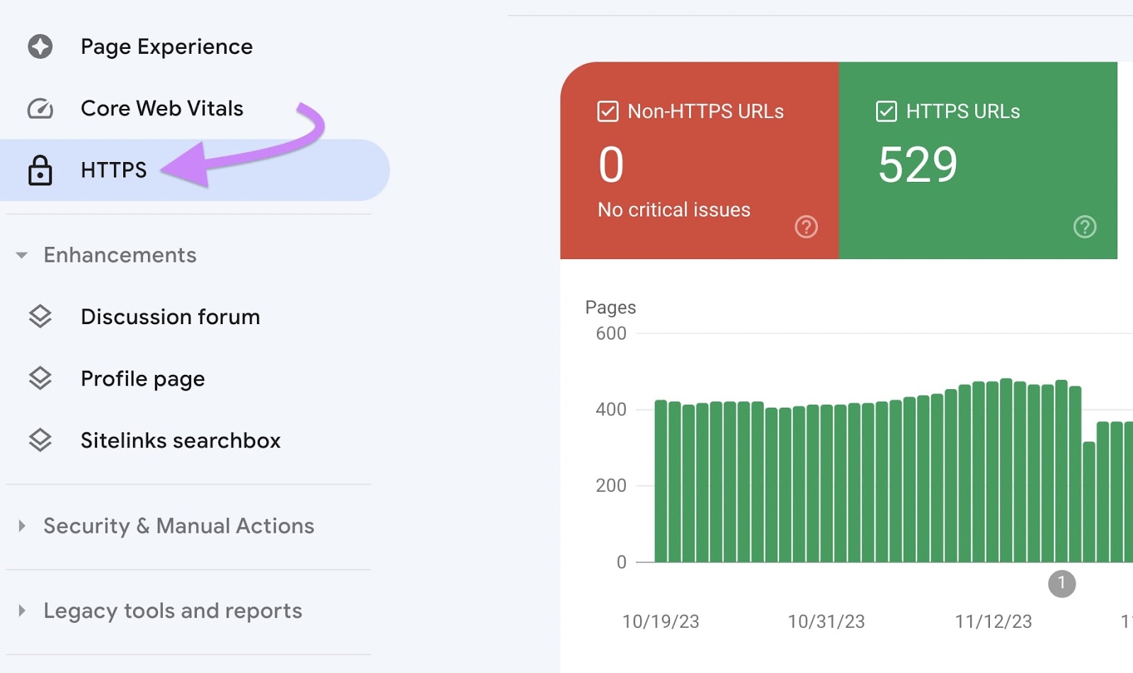Click the Discussion forum link

coord(171,316)
